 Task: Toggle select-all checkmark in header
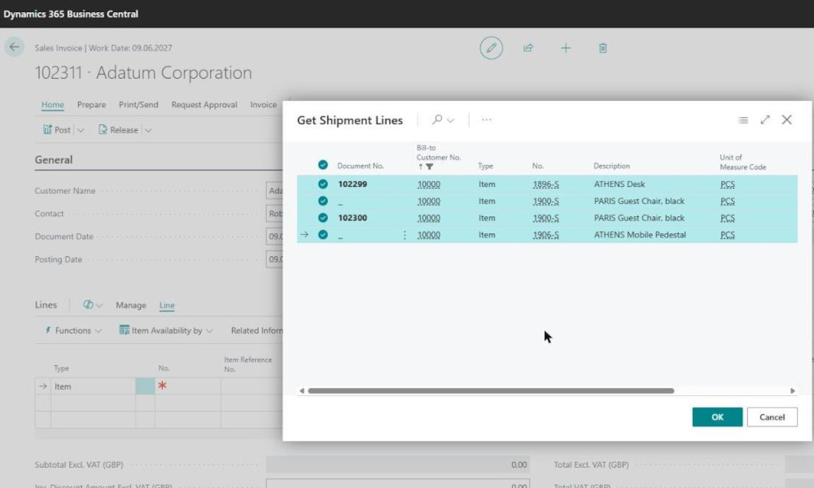(323, 165)
